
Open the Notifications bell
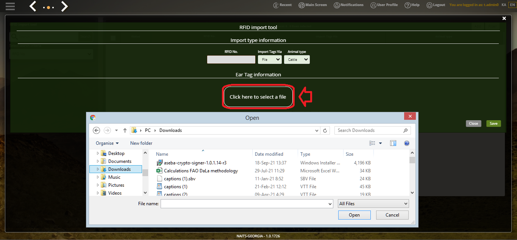[336, 5]
